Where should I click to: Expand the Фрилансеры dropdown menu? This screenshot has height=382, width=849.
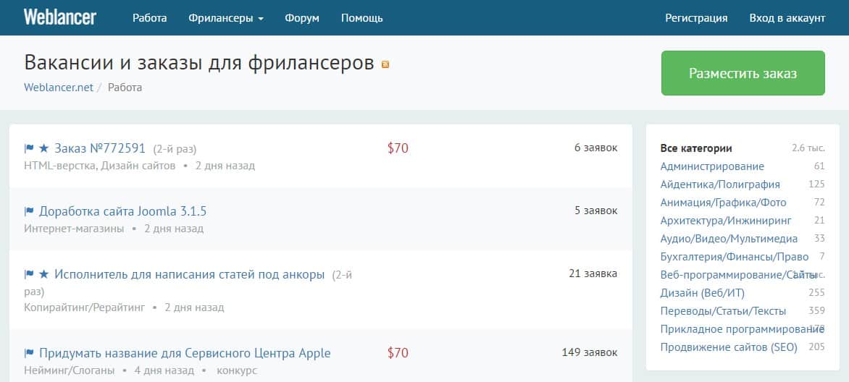coord(226,18)
